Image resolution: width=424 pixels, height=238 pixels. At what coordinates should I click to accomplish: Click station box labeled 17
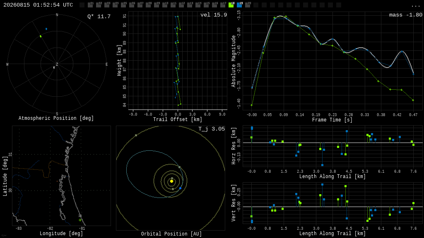pos(223,5)
